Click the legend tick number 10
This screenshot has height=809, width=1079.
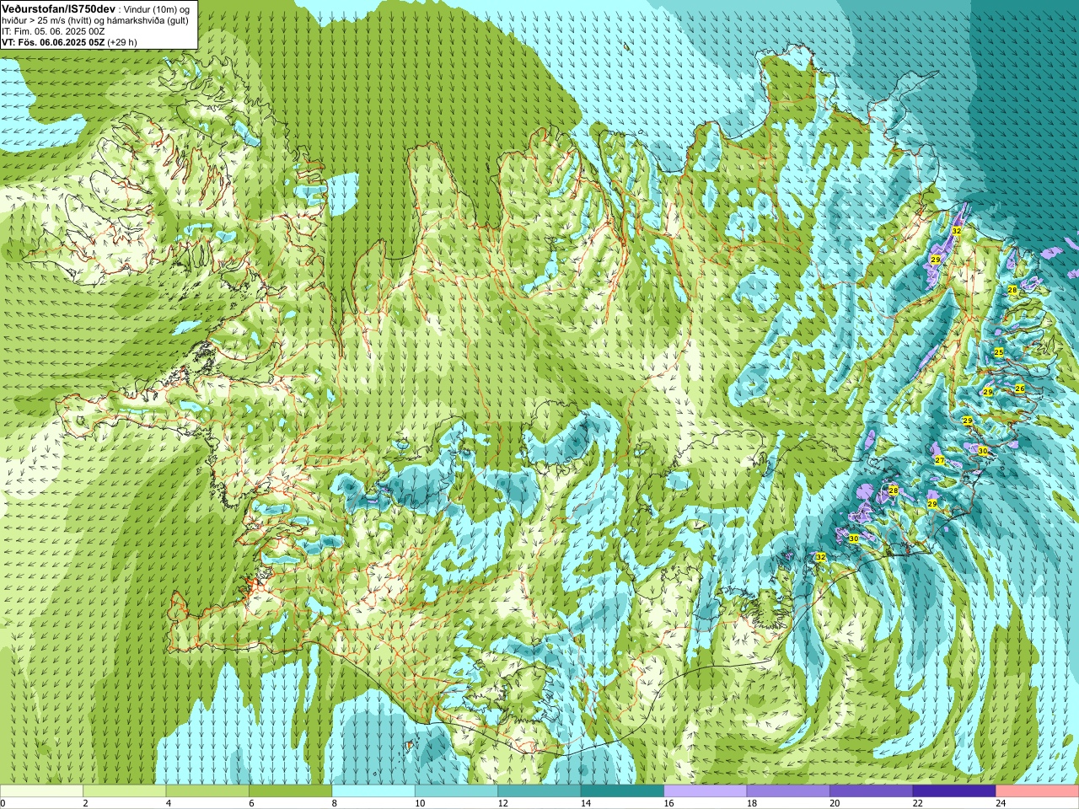coord(419,803)
